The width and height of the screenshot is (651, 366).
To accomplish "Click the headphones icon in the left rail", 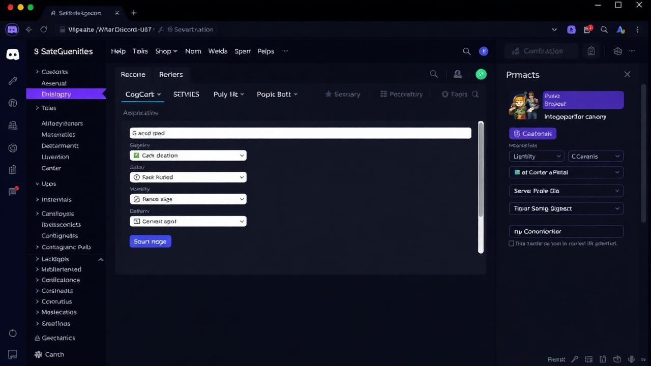I will [x=12, y=103].
